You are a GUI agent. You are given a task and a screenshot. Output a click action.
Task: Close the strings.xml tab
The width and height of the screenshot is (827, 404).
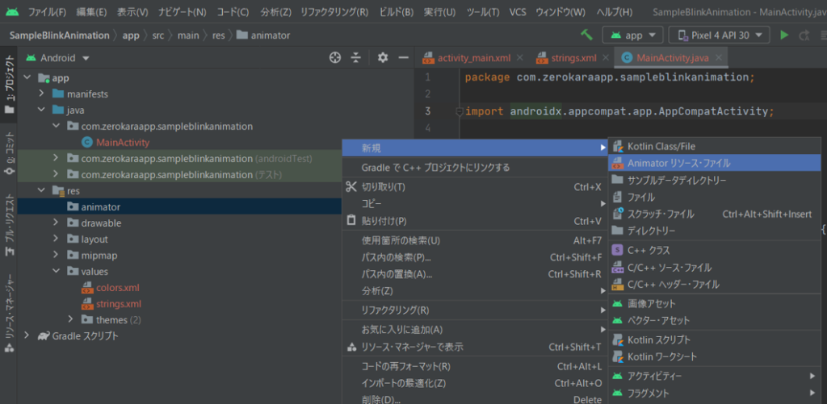[x=606, y=58]
